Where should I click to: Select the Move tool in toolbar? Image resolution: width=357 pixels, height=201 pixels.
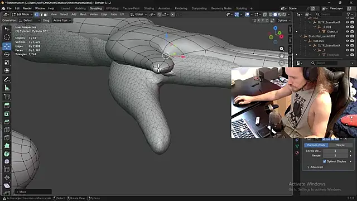(x=7, y=46)
